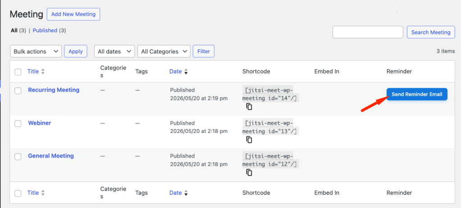
Task: Copy shortcode for meeting id 12
Action: click(x=249, y=173)
